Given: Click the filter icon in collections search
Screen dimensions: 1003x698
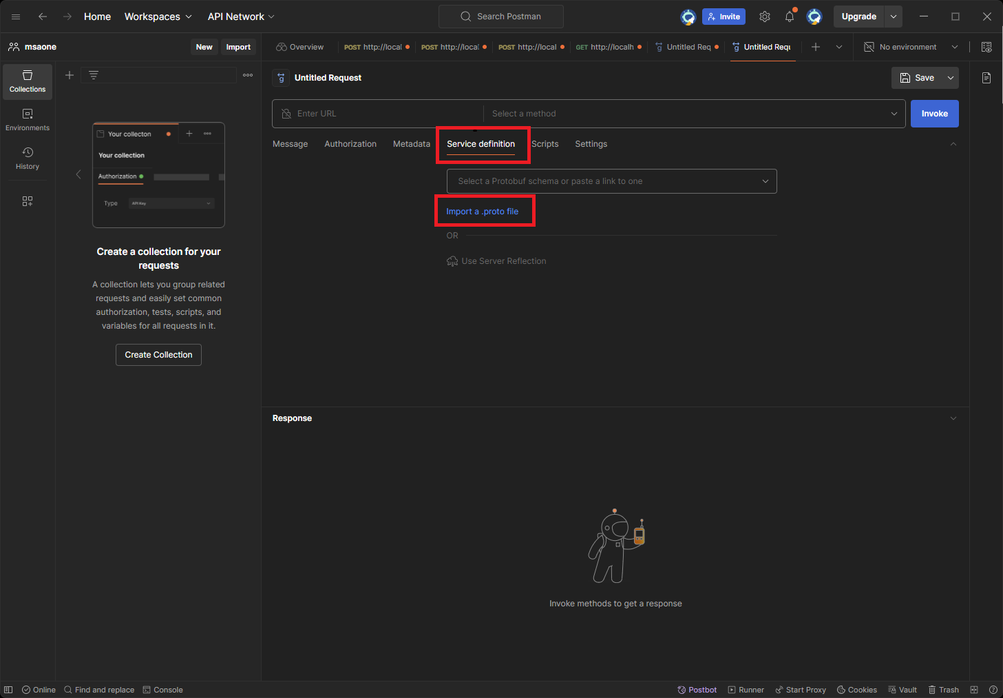Looking at the screenshot, I should [94, 75].
